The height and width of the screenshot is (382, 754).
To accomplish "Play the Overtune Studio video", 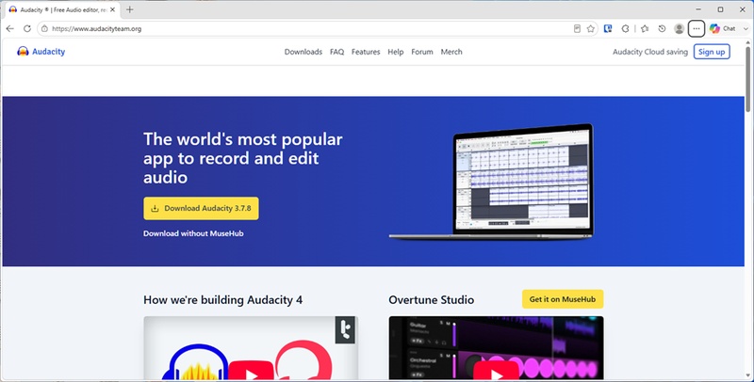I will click(496, 372).
